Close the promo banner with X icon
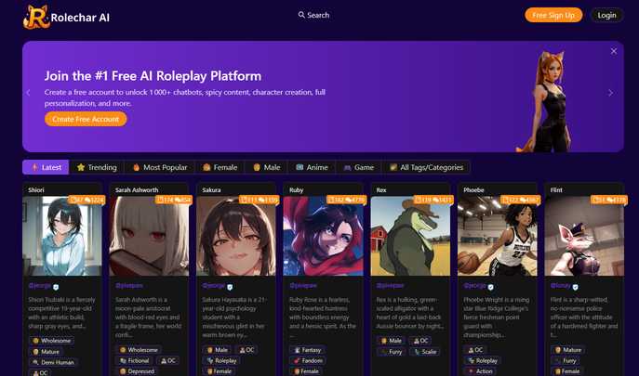This screenshot has width=639, height=376. (614, 51)
